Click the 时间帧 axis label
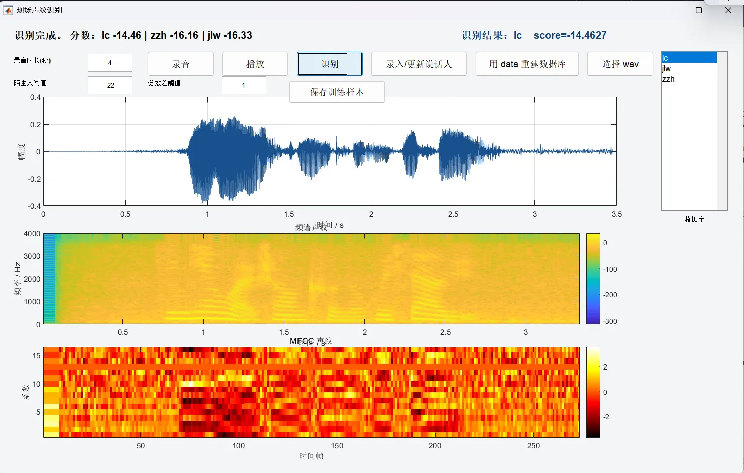Viewport: 744px width, 473px height. point(311,456)
